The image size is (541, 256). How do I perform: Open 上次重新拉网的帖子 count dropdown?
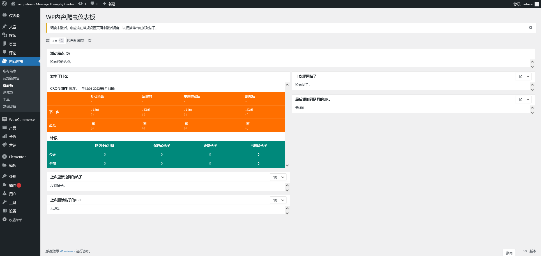coord(278,177)
